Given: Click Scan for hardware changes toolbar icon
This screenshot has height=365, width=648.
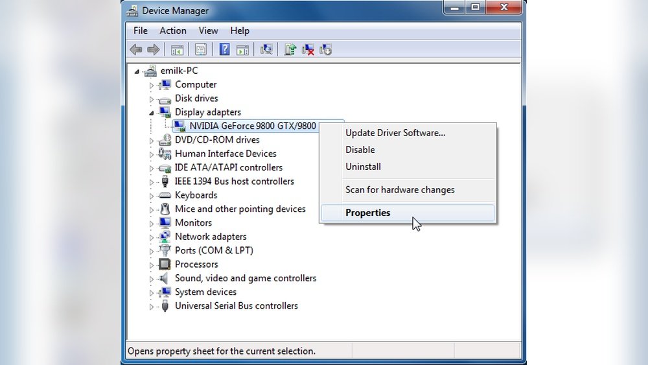Looking at the screenshot, I should [x=266, y=49].
